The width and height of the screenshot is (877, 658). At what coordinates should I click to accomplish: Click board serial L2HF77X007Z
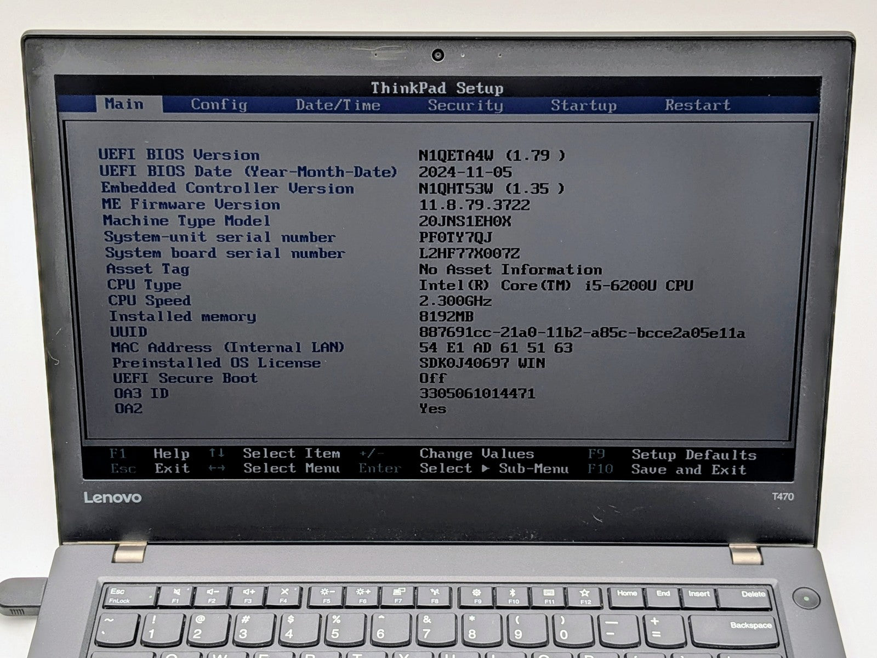coord(470,253)
